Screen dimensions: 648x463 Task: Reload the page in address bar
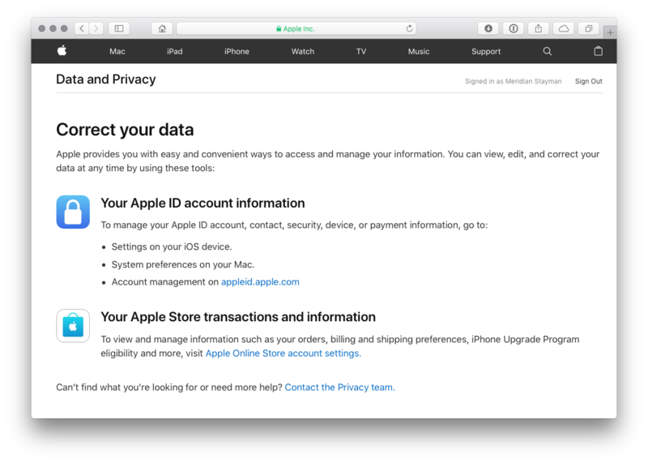pos(410,28)
